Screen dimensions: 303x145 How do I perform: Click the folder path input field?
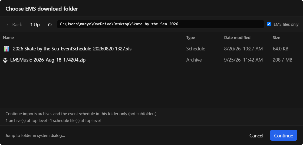tap(161, 24)
